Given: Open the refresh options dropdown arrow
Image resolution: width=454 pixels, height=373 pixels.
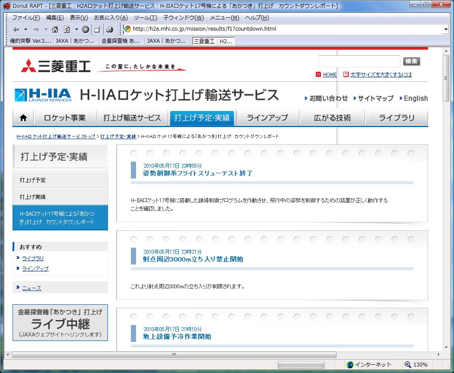Looking at the screenshot, I should [76, 29].
